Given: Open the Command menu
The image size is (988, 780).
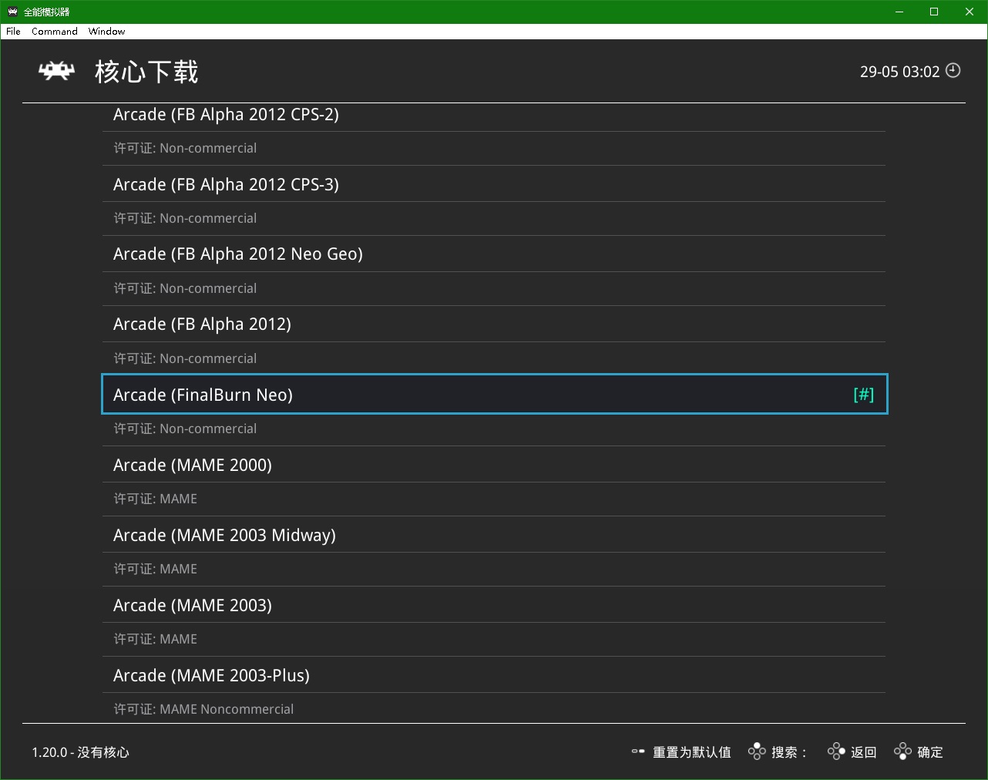Looking at the screenshot, I should click(55, 32).
